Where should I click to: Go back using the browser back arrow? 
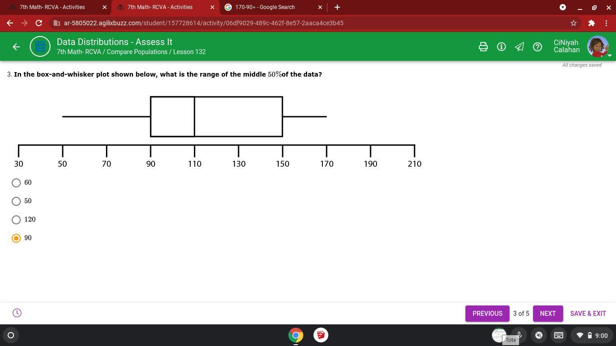10,23
